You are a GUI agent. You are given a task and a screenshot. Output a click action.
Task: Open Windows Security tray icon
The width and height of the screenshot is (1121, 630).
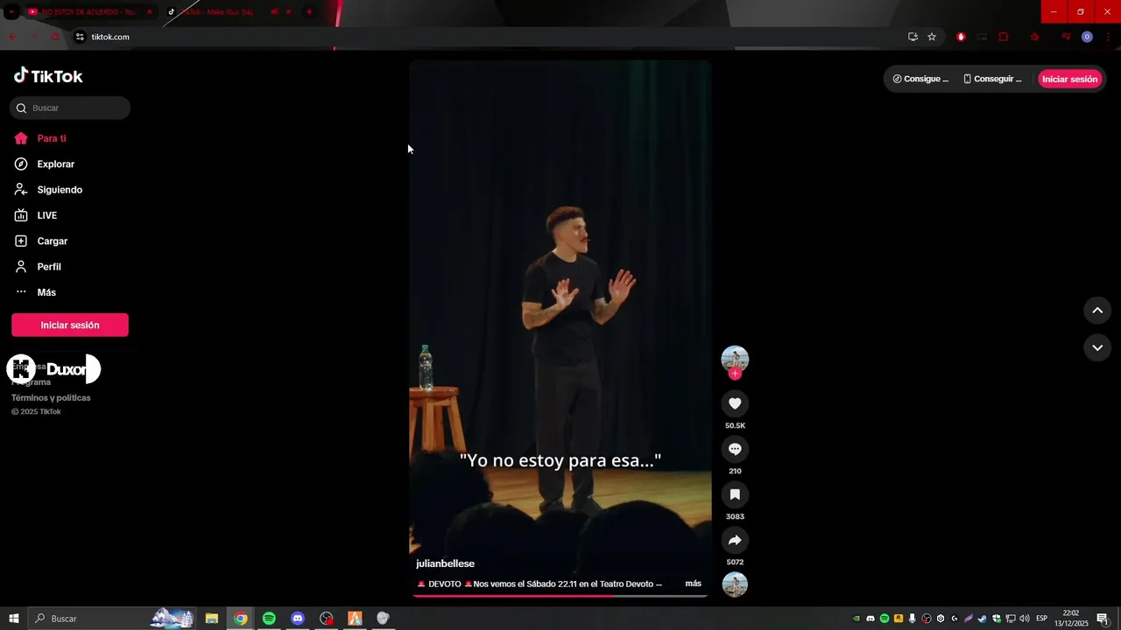(x=997, y=619)
